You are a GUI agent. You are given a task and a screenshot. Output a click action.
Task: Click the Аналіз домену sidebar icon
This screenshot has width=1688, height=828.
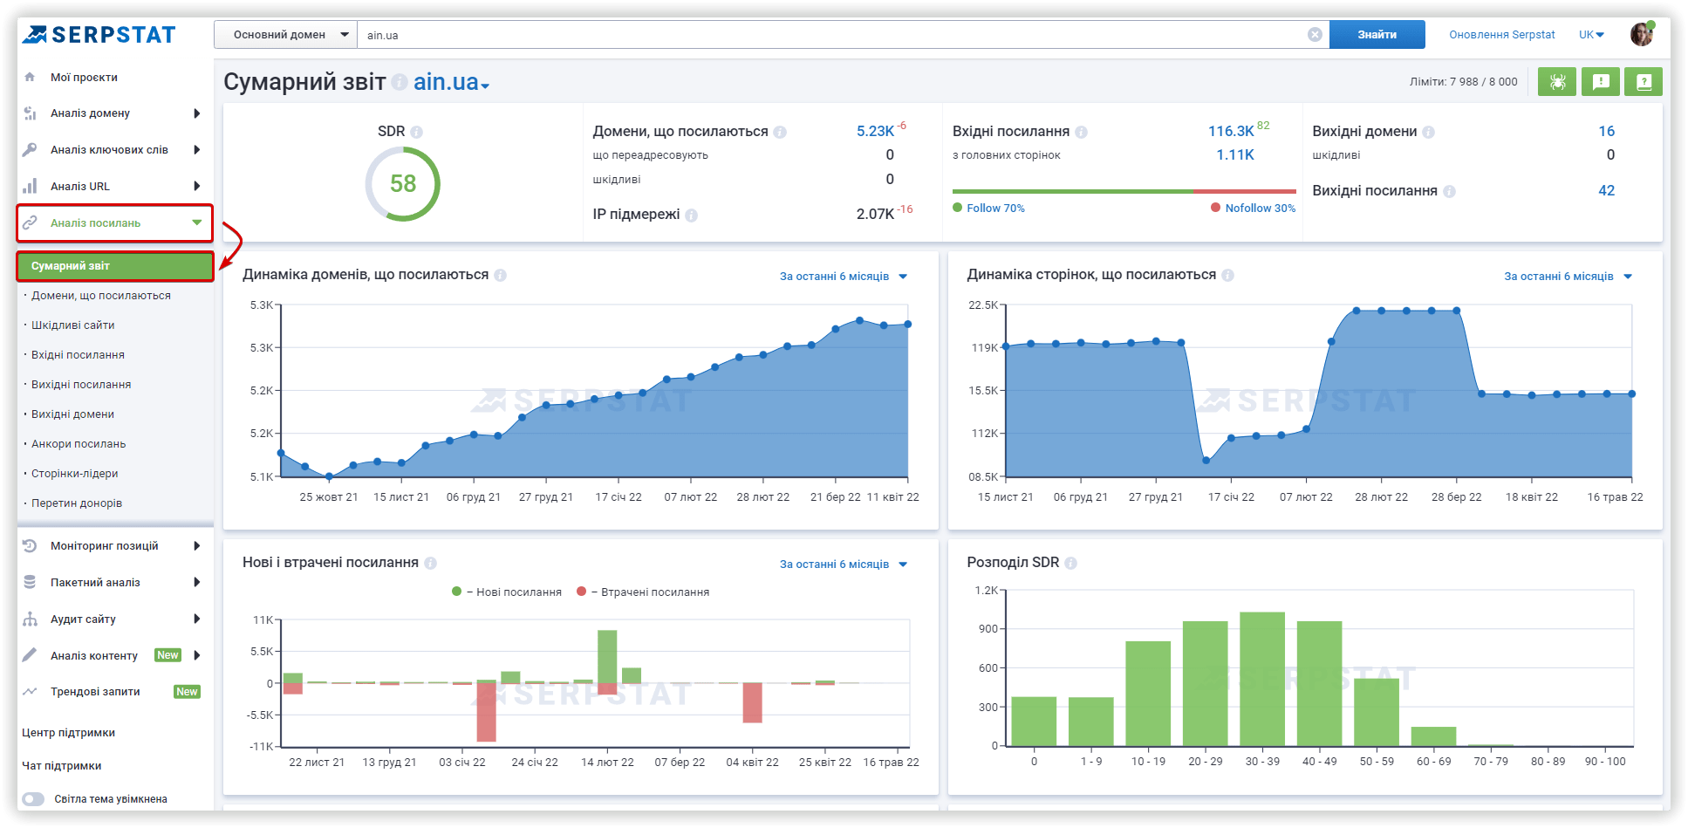coord(31,113)
